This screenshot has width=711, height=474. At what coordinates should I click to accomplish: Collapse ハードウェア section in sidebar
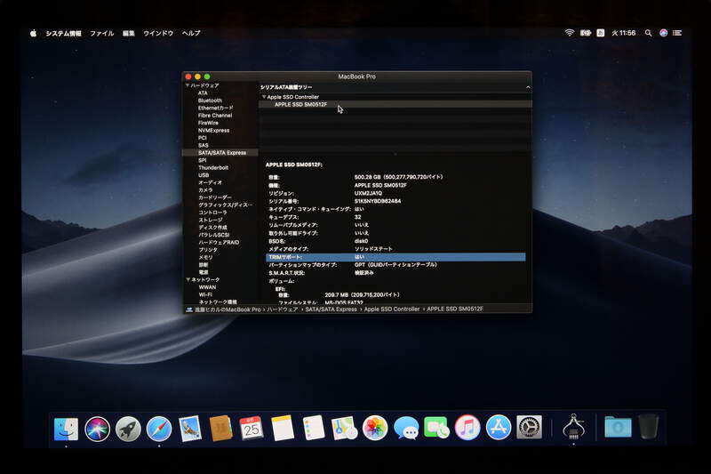188,85
